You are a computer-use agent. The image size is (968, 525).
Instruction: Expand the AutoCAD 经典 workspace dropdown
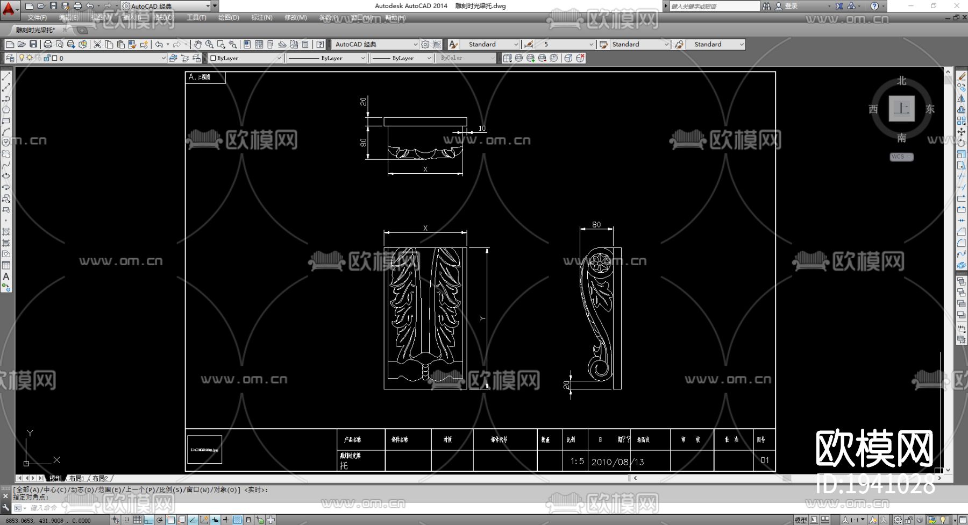coord(415,44)
